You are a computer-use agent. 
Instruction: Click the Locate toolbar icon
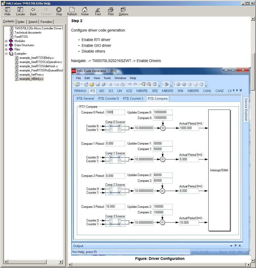(20, 12)
